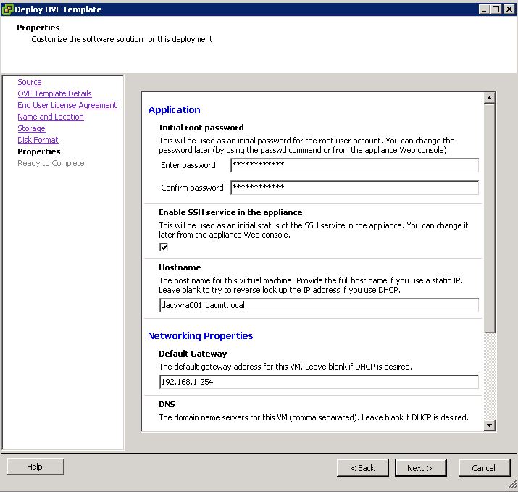The width and height of the screenshot is (518, 492).
Task: Click the Hostname input field
Action: [319, 305]
